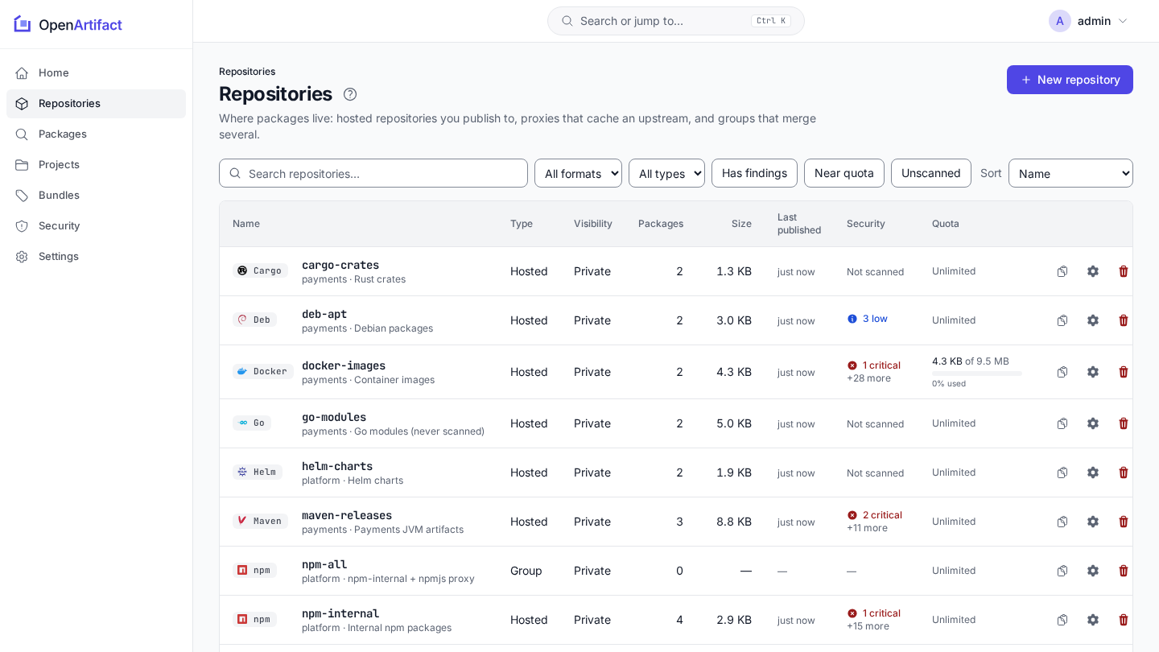Open the cargo-crates repository

coord(340,265)
